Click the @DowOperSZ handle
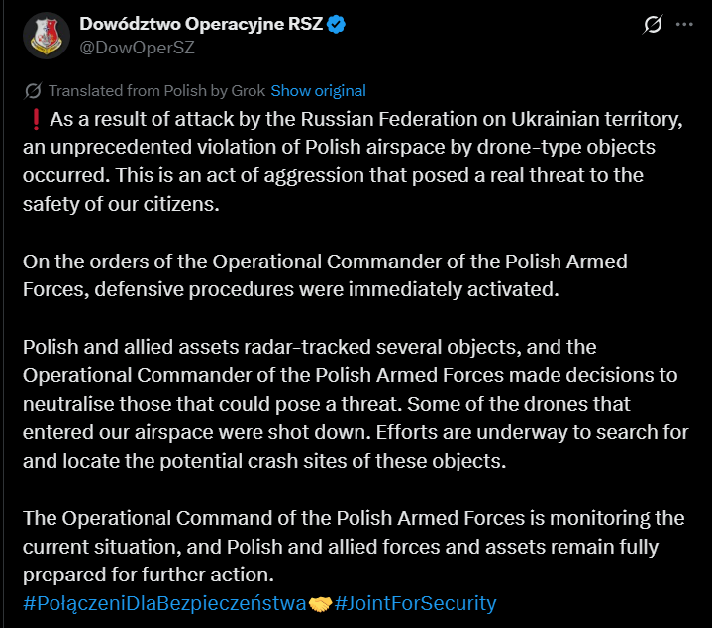 point(137,48)
